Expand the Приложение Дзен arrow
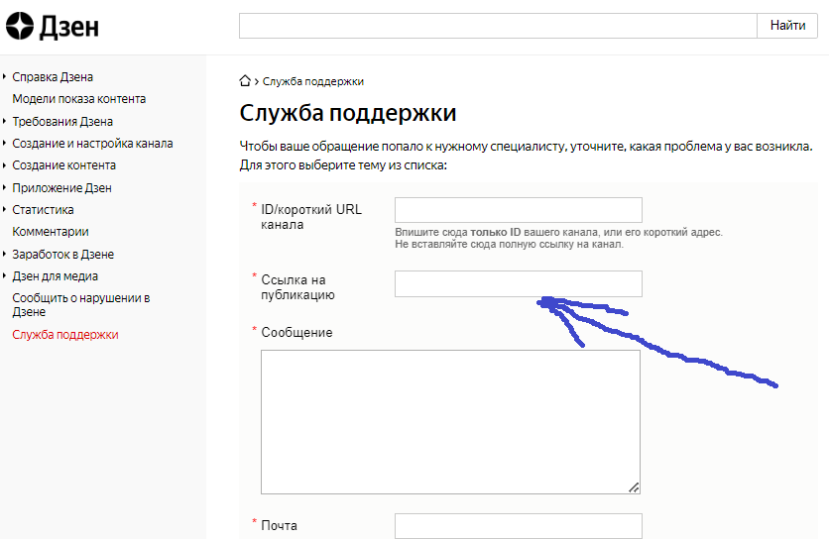829x539 pixels. point(4,187)
